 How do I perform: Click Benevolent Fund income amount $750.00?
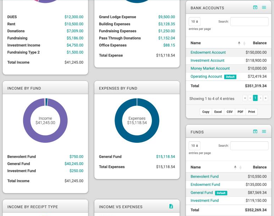[x=77, y=157]
